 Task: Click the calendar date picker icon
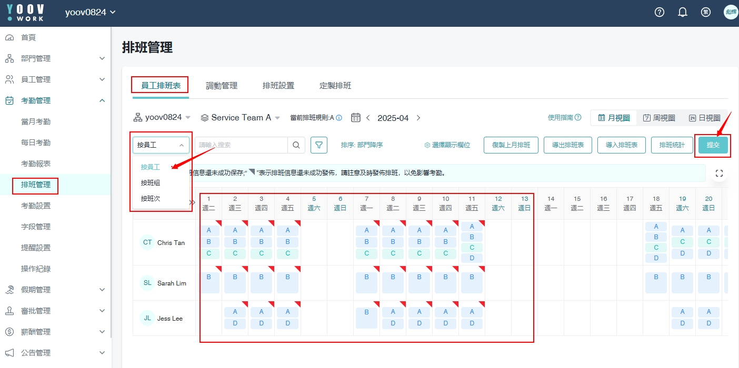tap(356, 118)
